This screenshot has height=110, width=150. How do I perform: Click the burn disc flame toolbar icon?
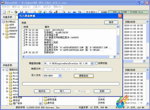[56, 12]
